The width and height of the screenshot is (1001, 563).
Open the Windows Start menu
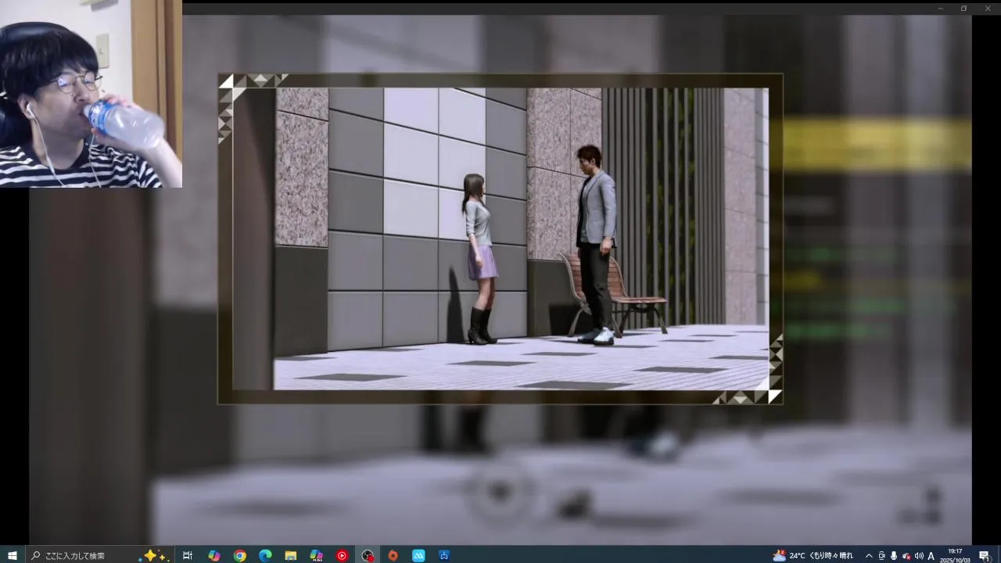tap(12, 555)
